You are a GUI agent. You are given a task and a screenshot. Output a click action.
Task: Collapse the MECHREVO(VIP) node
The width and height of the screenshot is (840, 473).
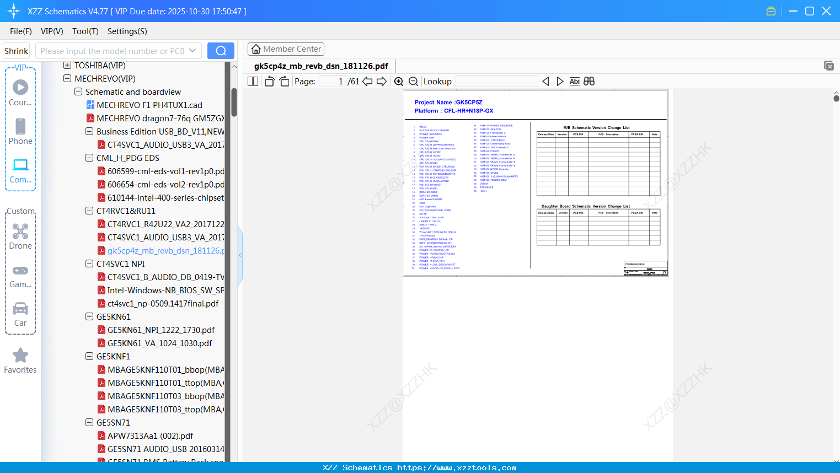(x=67, y=79)
